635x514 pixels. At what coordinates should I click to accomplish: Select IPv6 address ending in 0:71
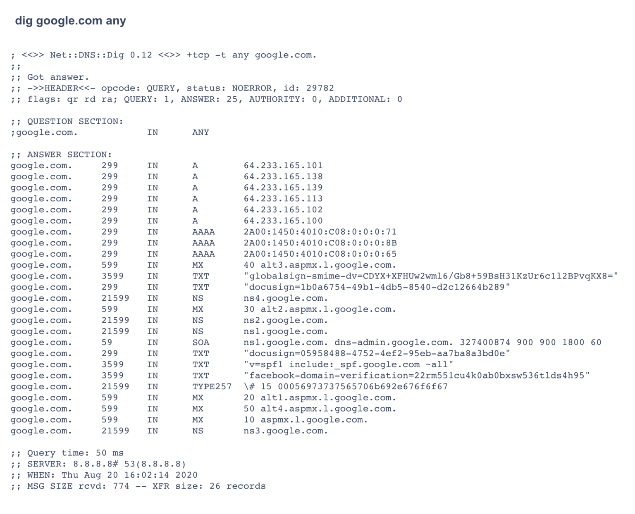coord(320,232)
